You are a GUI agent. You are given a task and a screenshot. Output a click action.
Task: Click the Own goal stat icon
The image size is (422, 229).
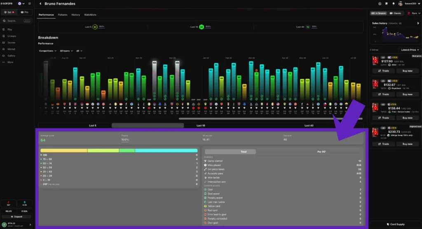(x=205, y=223)
